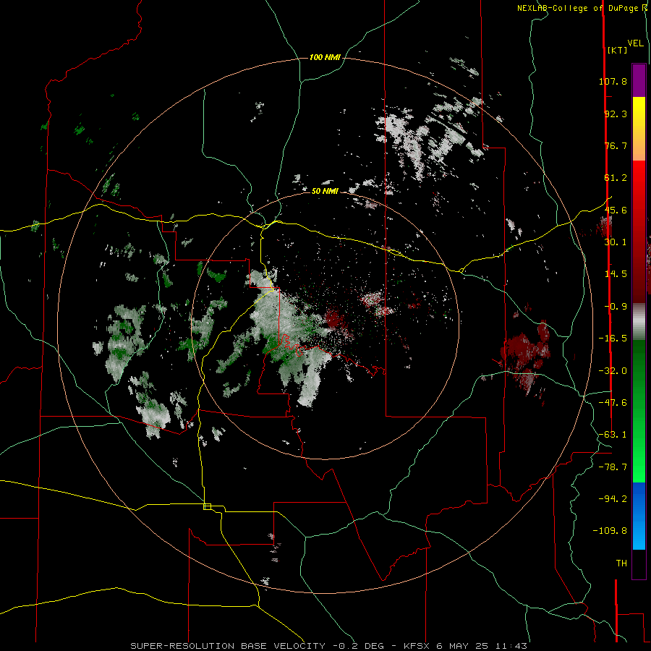Click the -47.6 scale value
The height and width of the screenshot is (651, 651).
[613, 403]
